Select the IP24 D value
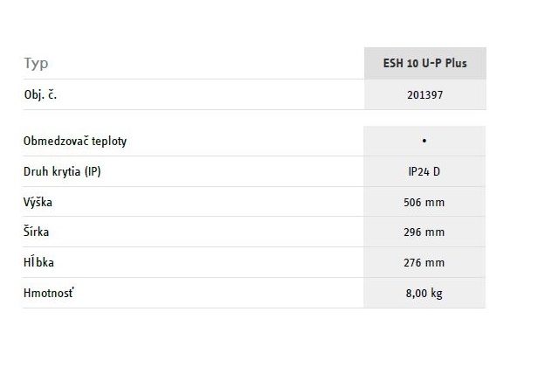Image resolution: width=545 pixels, height=381 pixels. click(424, 171)
